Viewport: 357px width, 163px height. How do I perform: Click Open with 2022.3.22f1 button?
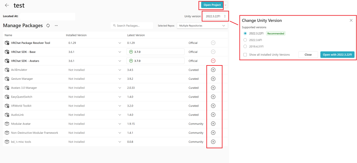[337, 55]
